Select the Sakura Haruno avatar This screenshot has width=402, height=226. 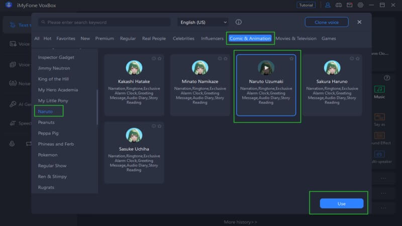tap(332, 68)
